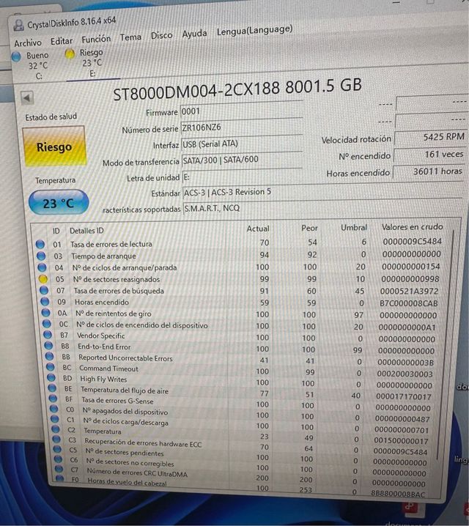
Task: Select the row Nº de reintentos de giro
Action: [241, 314]
